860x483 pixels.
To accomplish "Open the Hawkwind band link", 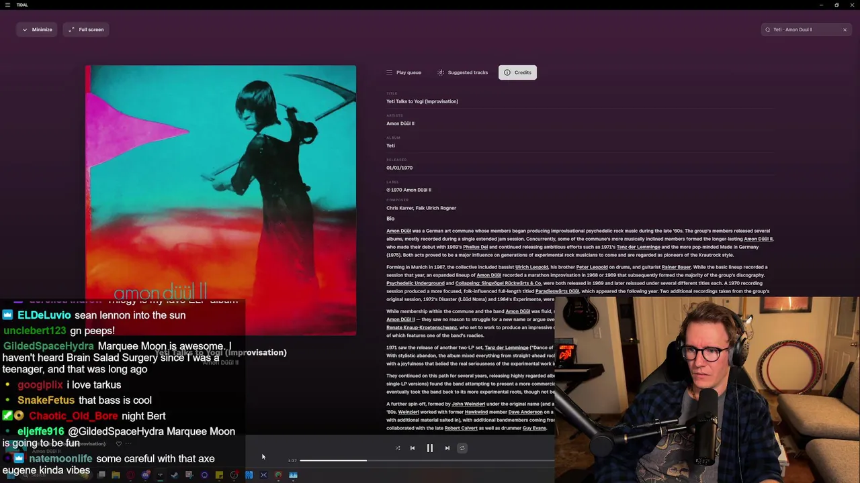I will click(476, 412).
